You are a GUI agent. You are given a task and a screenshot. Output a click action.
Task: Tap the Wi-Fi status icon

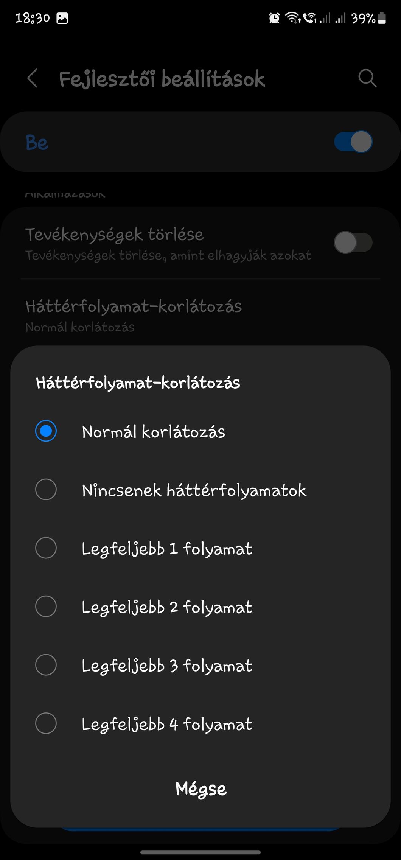pyautogui.click(x=293, y=18)
